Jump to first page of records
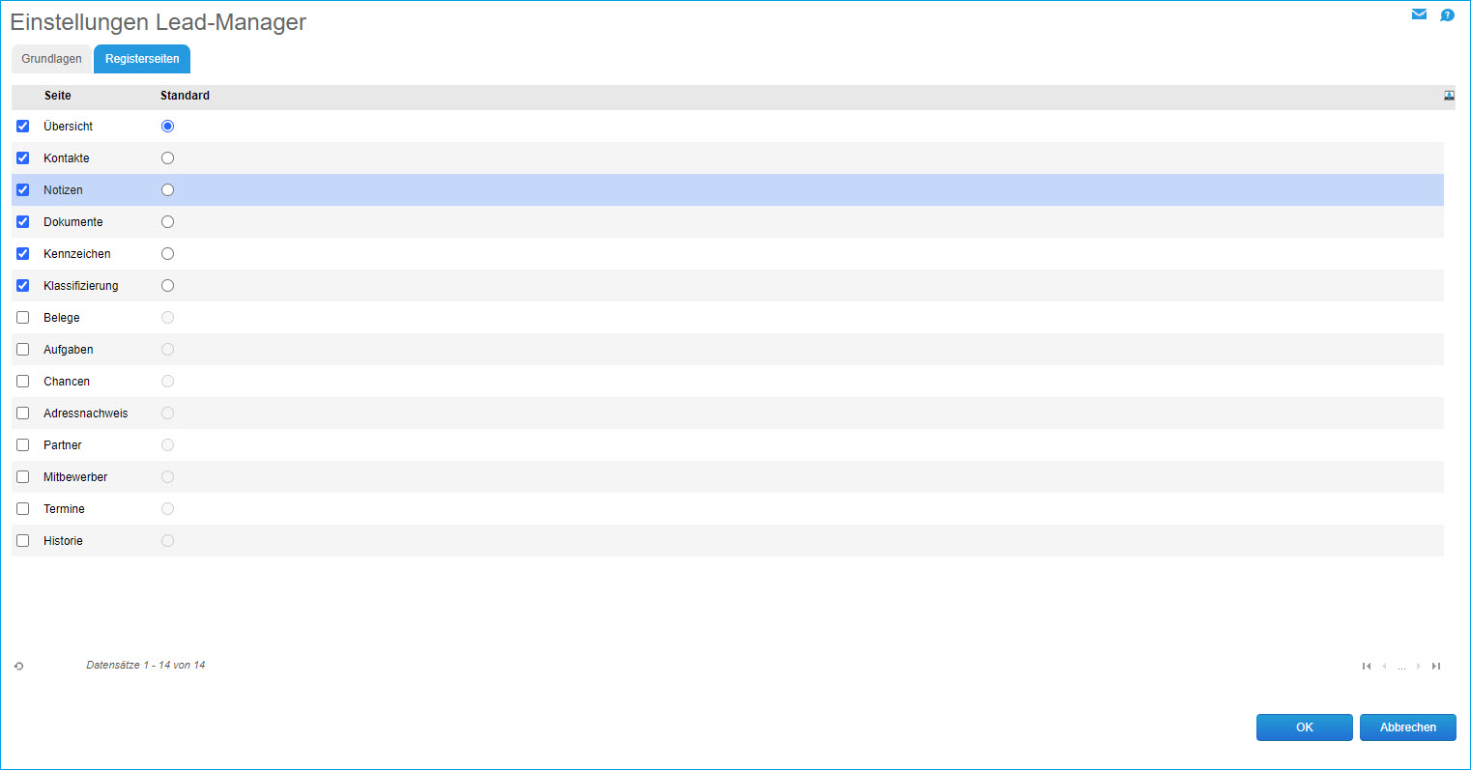This screenshot has width=1471, height=770. click(x=1367, y=666)
